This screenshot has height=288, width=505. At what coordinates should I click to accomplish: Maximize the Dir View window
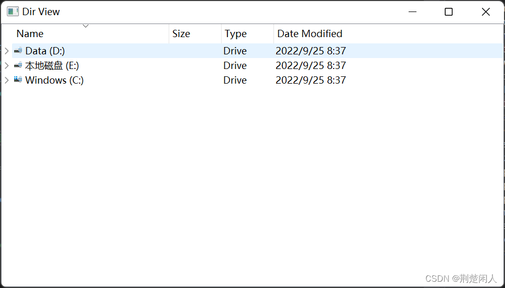coord(448,12)
